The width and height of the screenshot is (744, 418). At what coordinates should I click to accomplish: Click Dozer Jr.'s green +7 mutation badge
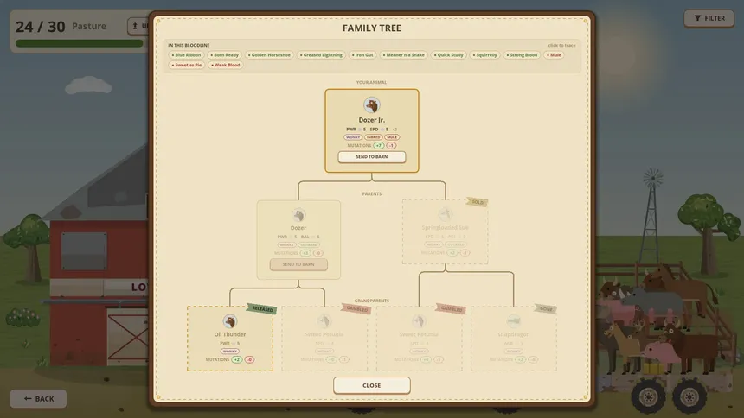[x=379, y=145]
